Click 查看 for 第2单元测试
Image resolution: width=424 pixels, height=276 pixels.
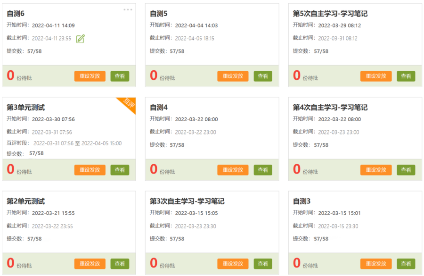[120, 264]
